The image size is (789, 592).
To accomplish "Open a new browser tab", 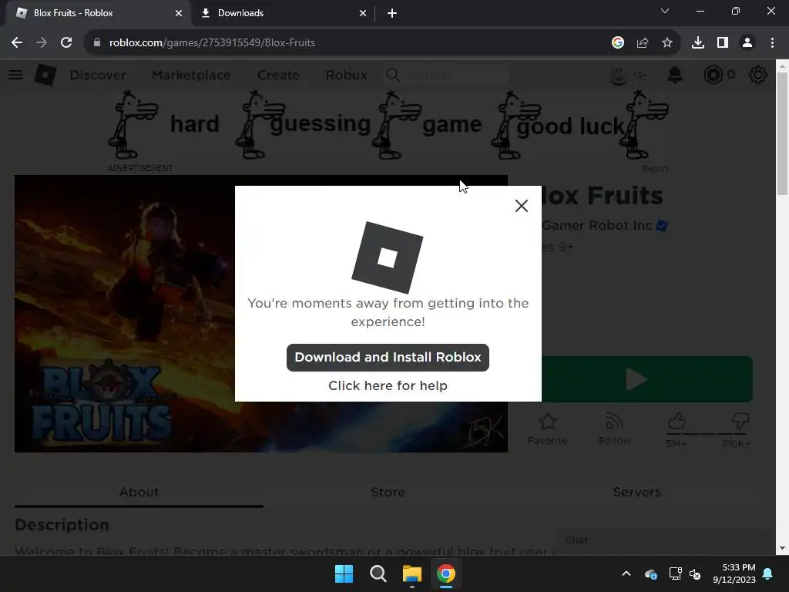I will pos(392,13).
